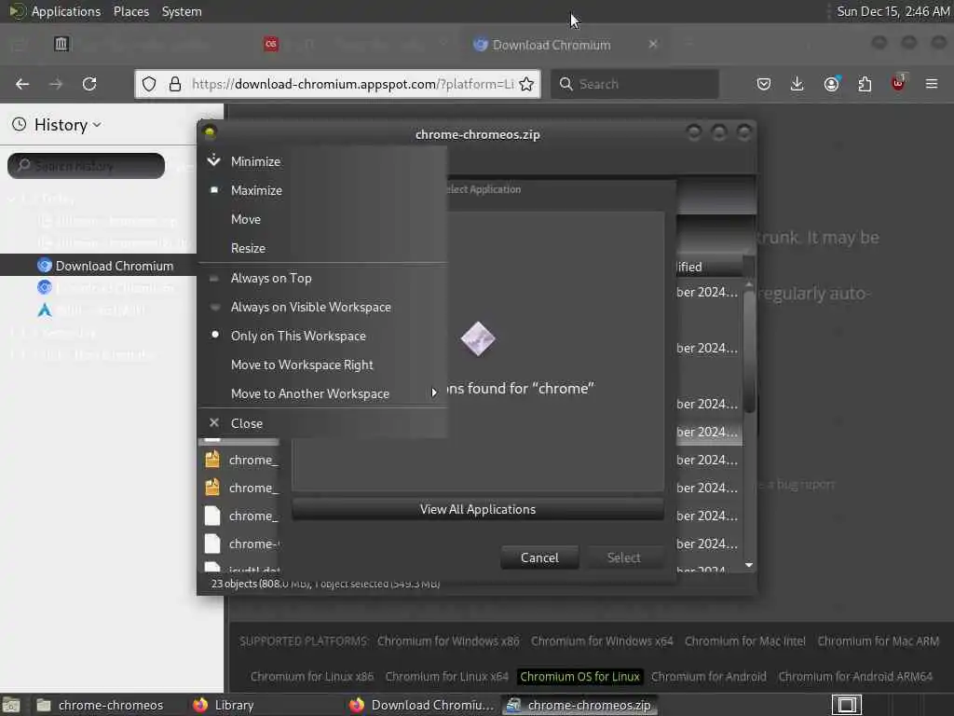Select Only on This Workspace option

[322, 336]
